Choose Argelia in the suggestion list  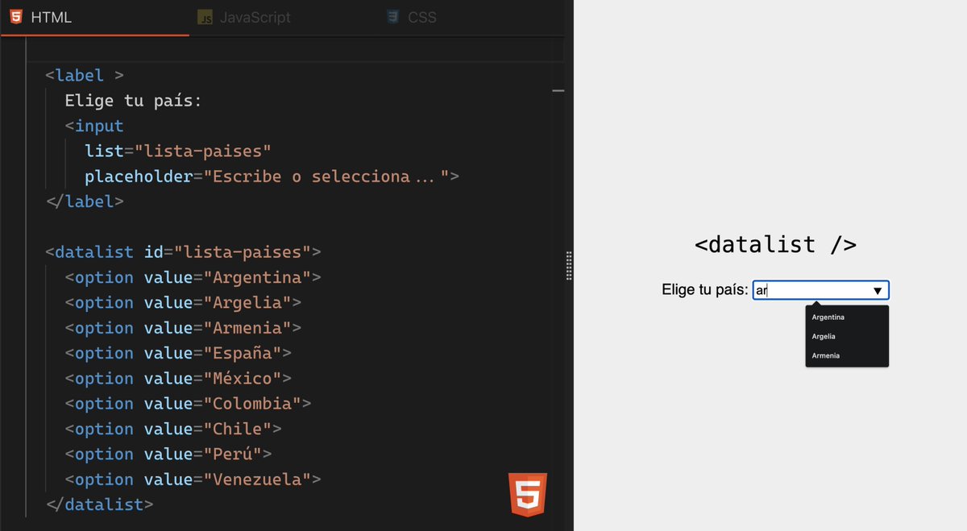click(x=847, y=337)
